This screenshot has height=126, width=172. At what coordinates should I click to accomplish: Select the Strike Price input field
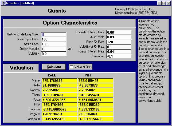click(x=54, y=44)
